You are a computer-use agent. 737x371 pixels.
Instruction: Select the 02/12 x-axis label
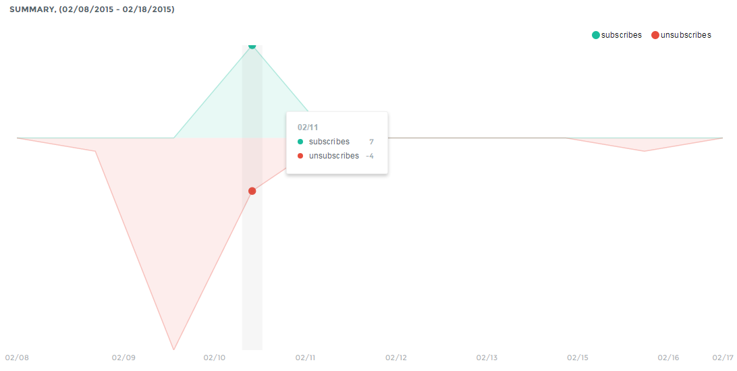[x=396, y=358]
